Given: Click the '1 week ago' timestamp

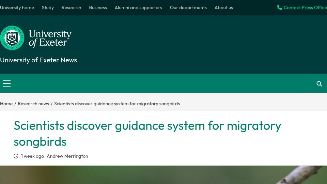Looking at the screenshot, I should point(33,156).
